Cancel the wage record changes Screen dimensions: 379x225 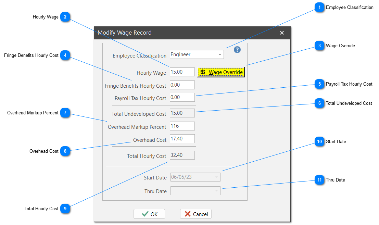[196, 214]
